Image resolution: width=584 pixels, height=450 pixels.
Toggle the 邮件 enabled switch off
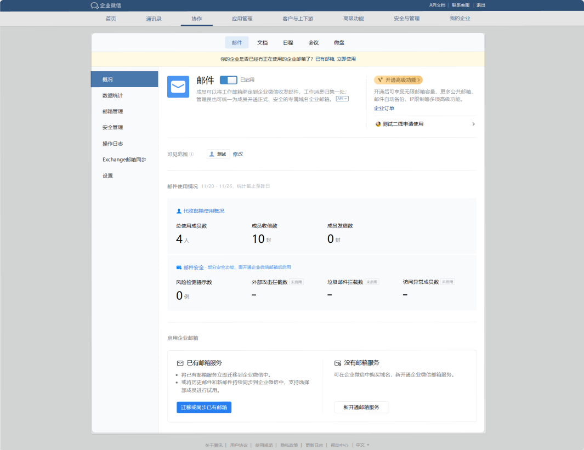(x=228, y=80)
